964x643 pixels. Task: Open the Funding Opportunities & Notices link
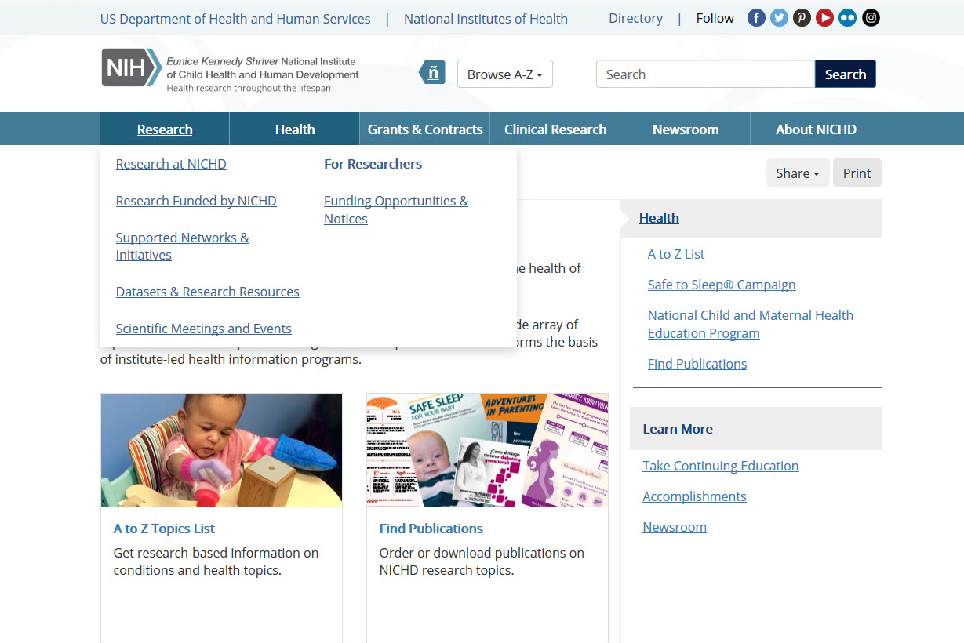coord(395,209)
